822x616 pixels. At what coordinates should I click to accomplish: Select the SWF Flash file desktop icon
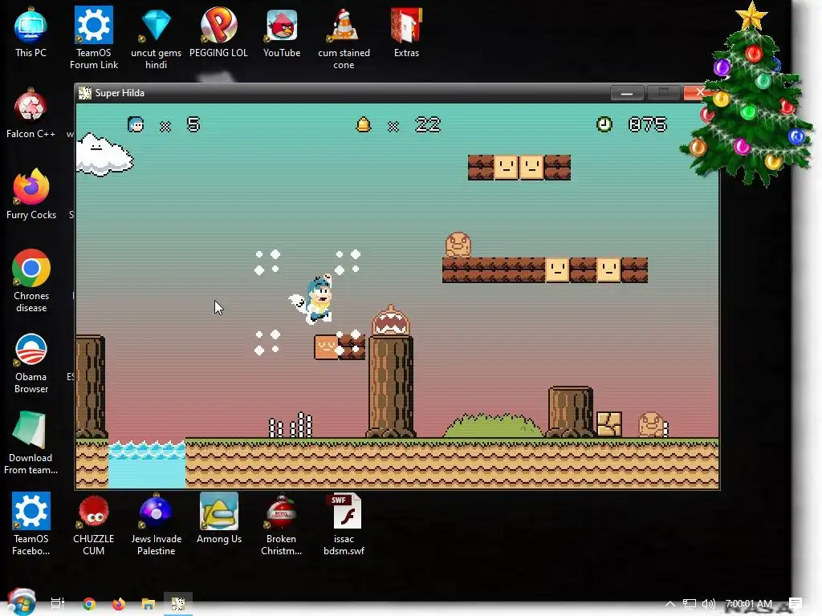point(344,524)
